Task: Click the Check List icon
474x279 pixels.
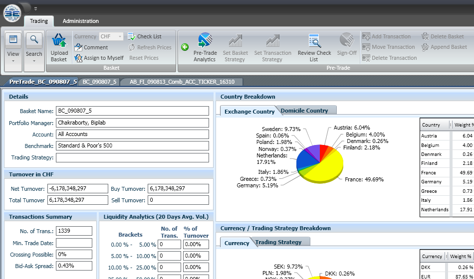Action: tap(131, 36)
